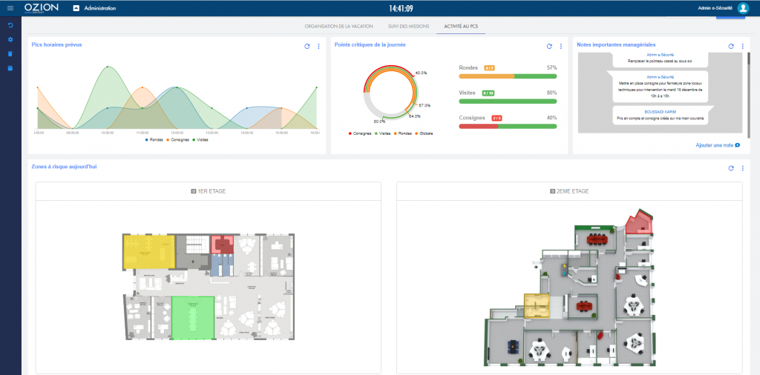This screenshot has width=760, height=375.
Task: Click the Administration module icon
Action: [x=76, y=8]
